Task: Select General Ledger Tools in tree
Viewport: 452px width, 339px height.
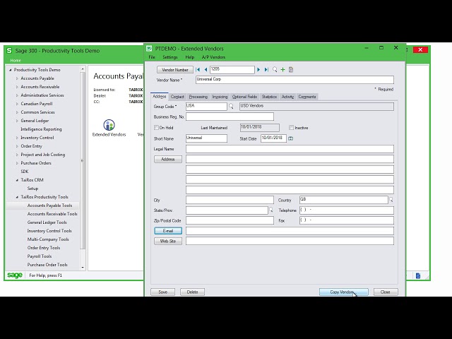Action: click(47, 222)
